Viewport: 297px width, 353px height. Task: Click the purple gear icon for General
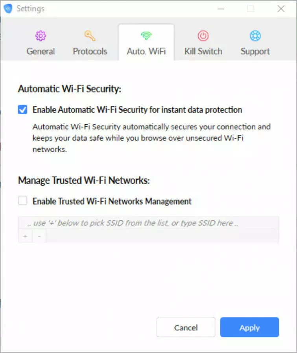41,36
